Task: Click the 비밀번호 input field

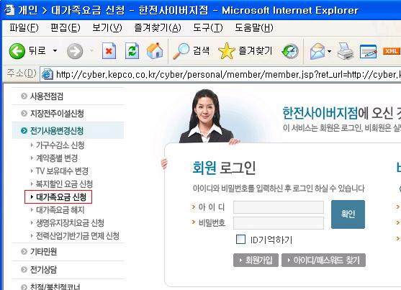Action: [279, 223]
